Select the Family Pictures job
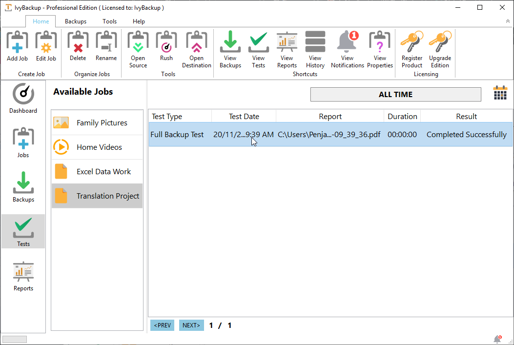Screen dimensions: 514x345 pyautogui.click(x=97, y=123)
